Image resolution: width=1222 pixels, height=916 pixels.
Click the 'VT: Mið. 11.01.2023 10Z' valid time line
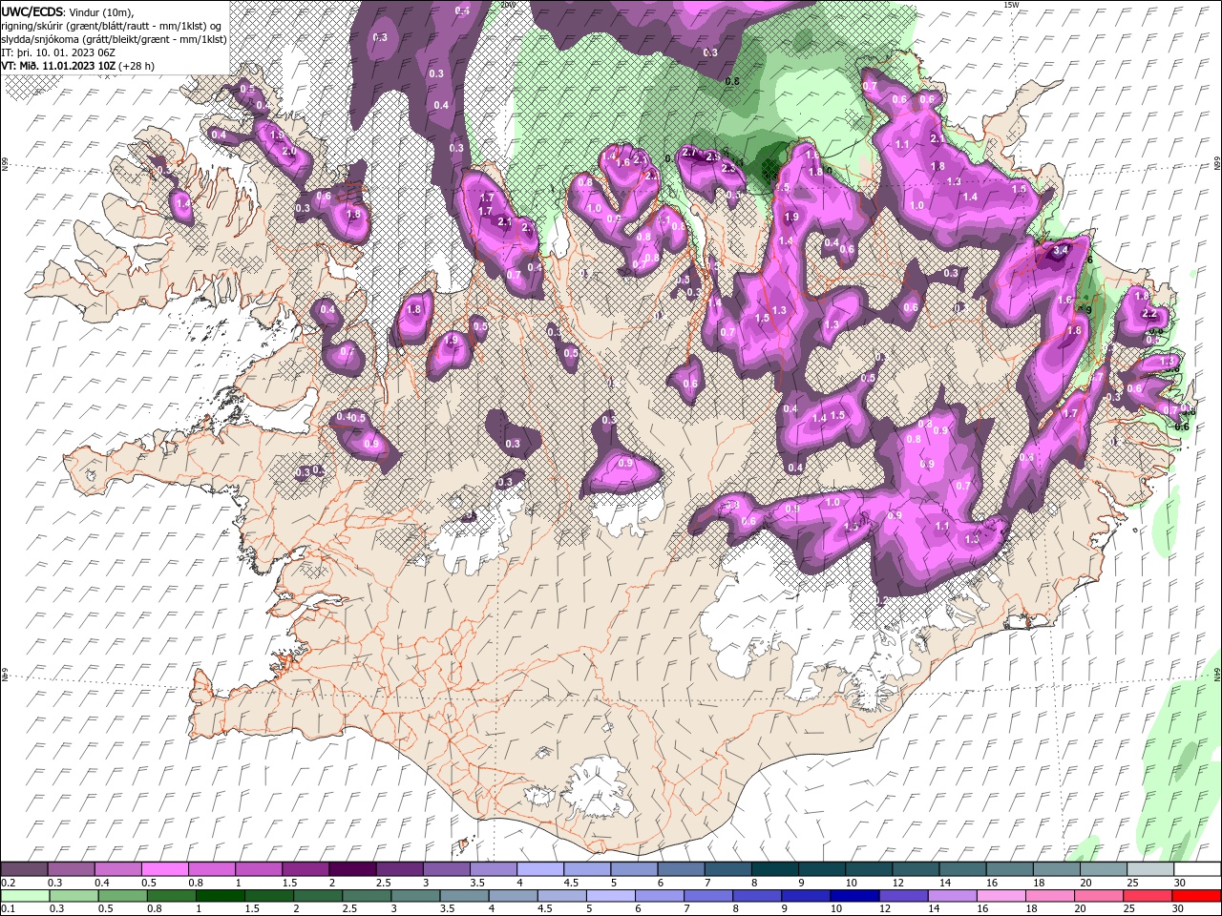click(78, 66)
